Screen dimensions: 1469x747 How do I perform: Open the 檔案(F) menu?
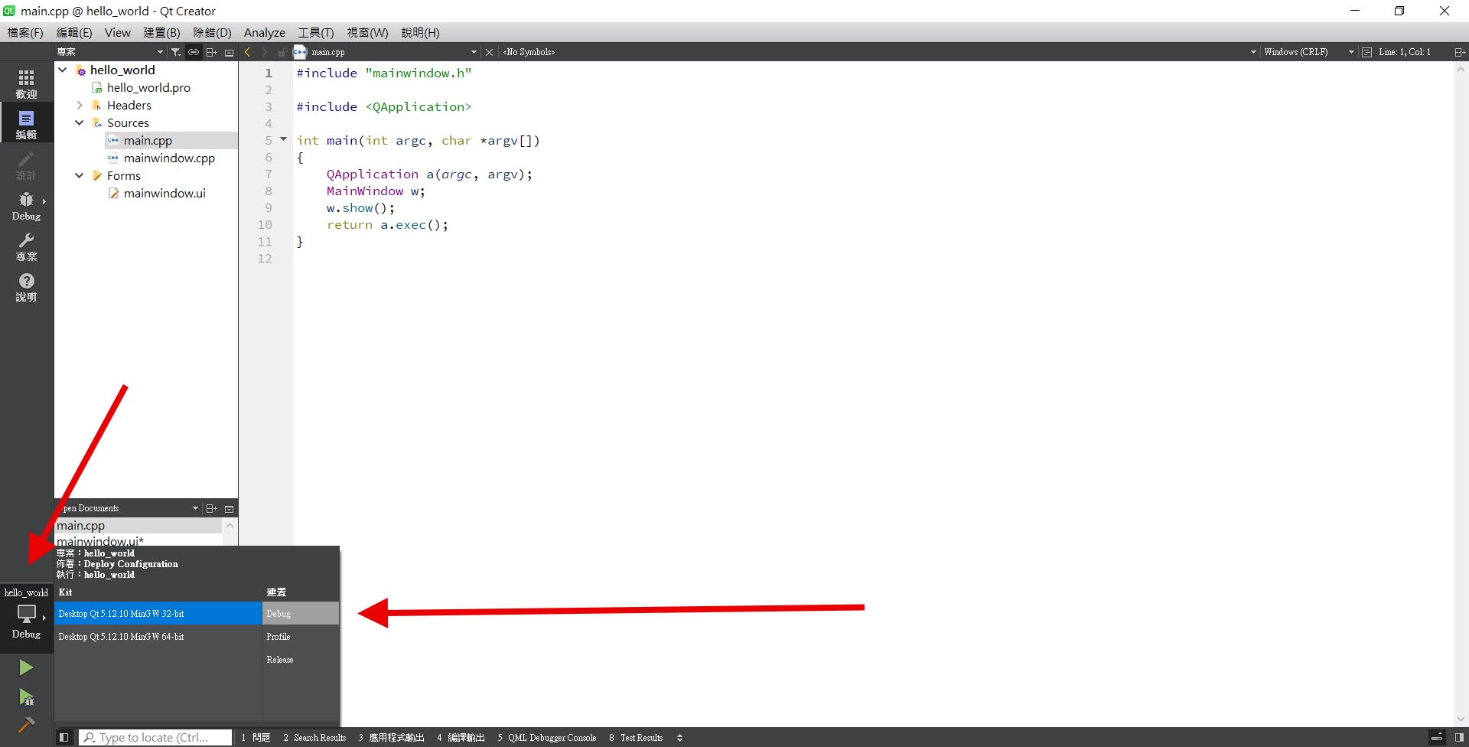25,32
